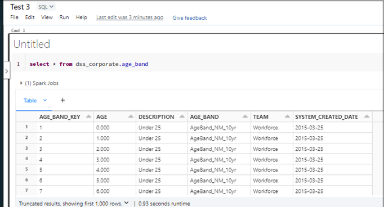Open the File menu
The image size is (384, 207).
click(x=14, y=17)
